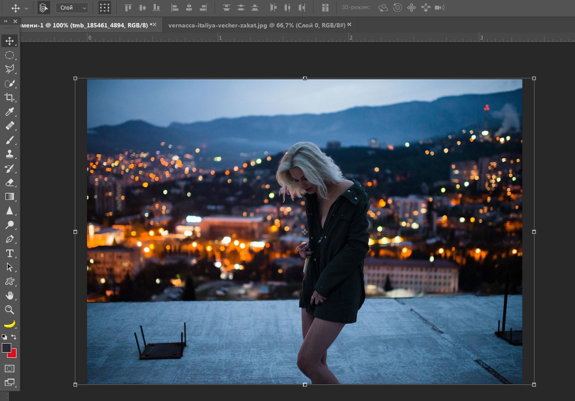Open the foreground color swatch

pos(6,348)
